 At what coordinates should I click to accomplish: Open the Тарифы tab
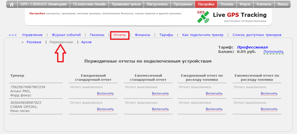[x=166, y=35]
